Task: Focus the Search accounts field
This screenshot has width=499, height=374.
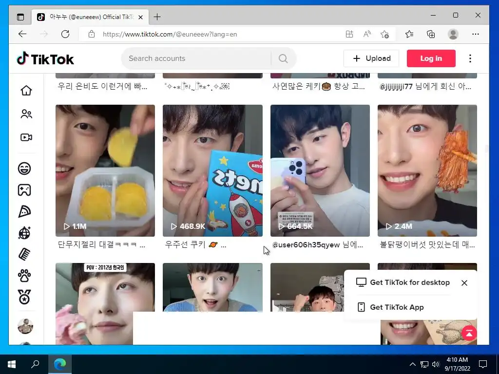Action: pos(196,58)
